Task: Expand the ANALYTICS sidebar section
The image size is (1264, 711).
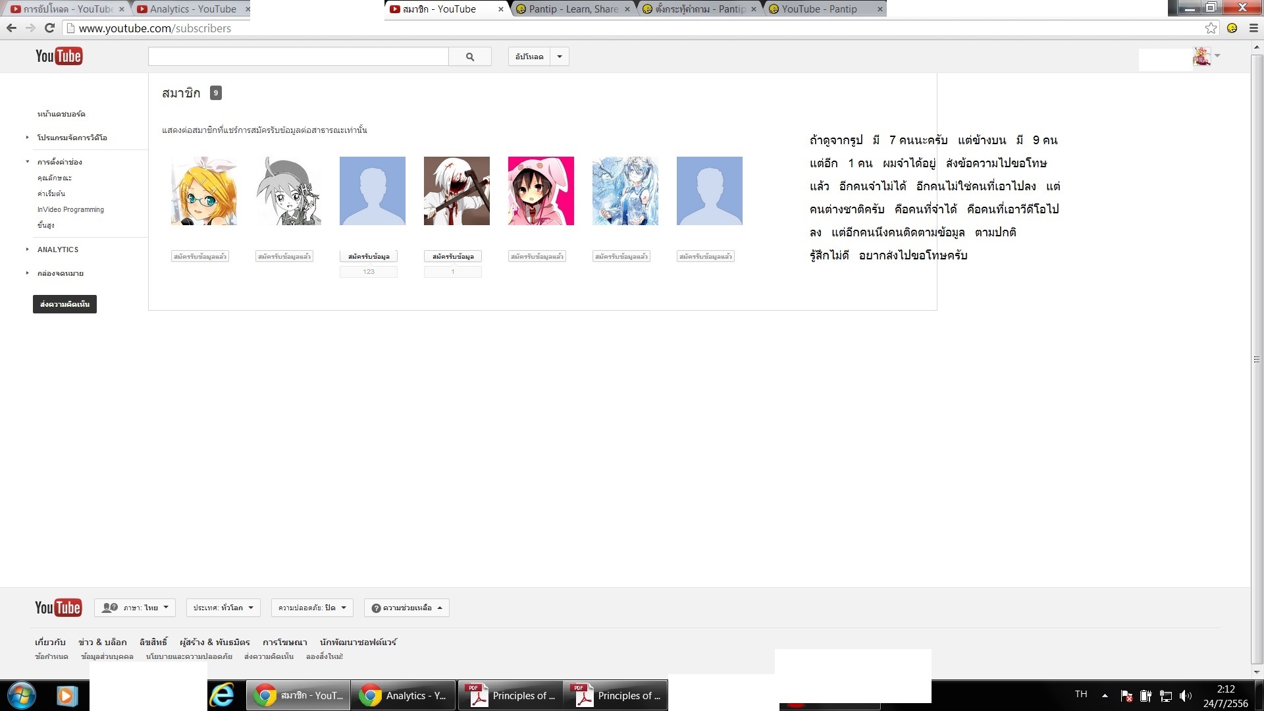Action: 58,250
